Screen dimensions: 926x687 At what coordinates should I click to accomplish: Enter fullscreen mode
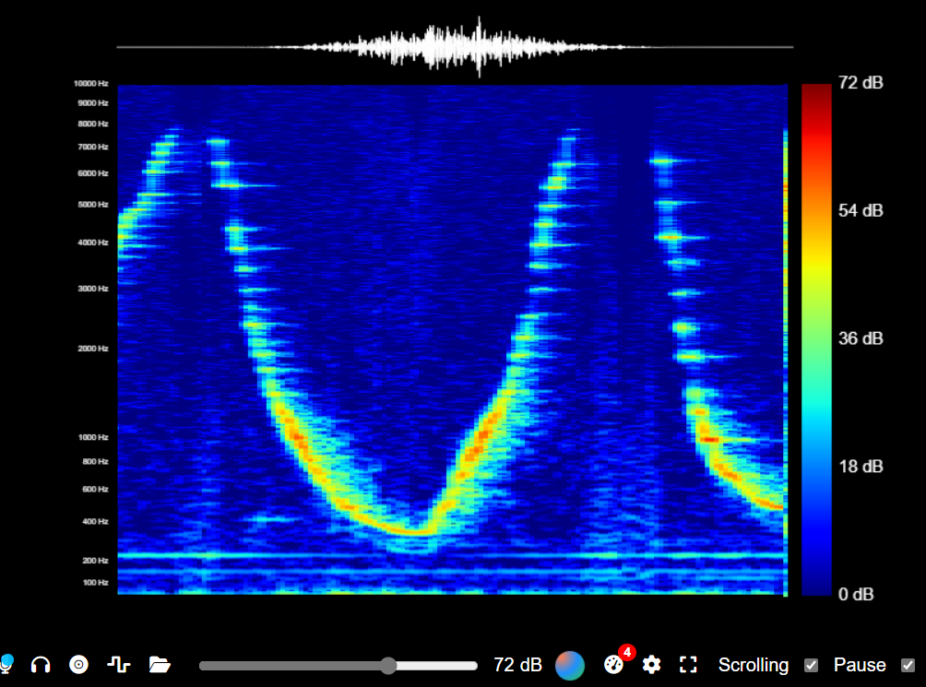pos(688,665)
